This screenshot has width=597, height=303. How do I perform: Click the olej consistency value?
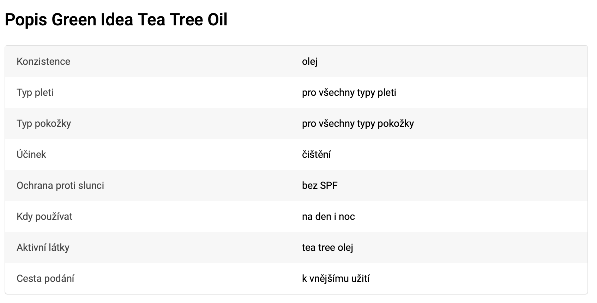pos(310,62)
